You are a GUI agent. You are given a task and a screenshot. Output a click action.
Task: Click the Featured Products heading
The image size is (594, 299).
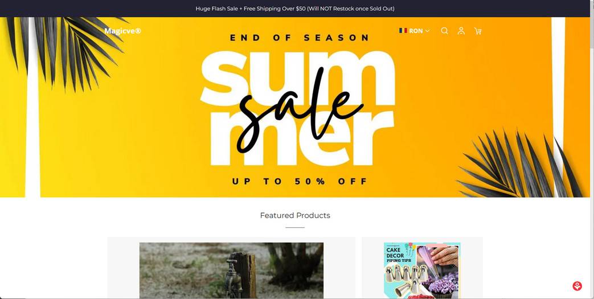(295, 215)
